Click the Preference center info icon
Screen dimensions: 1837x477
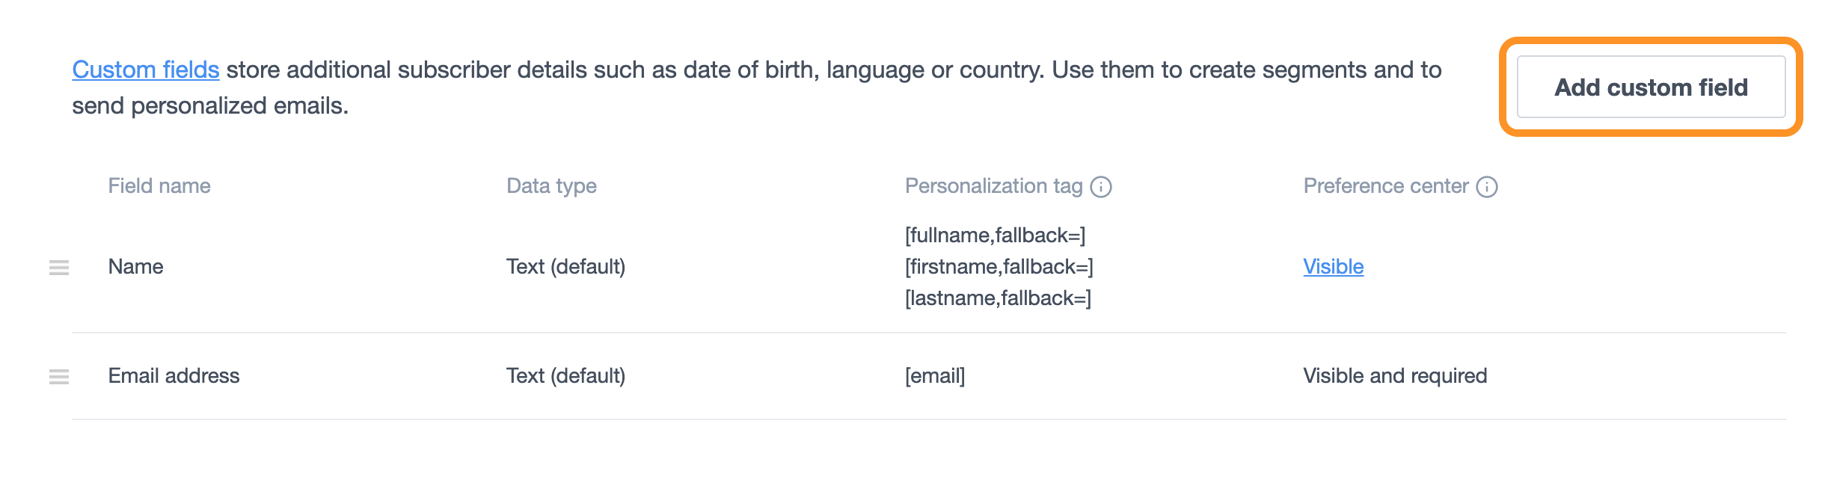(1487, 186)
